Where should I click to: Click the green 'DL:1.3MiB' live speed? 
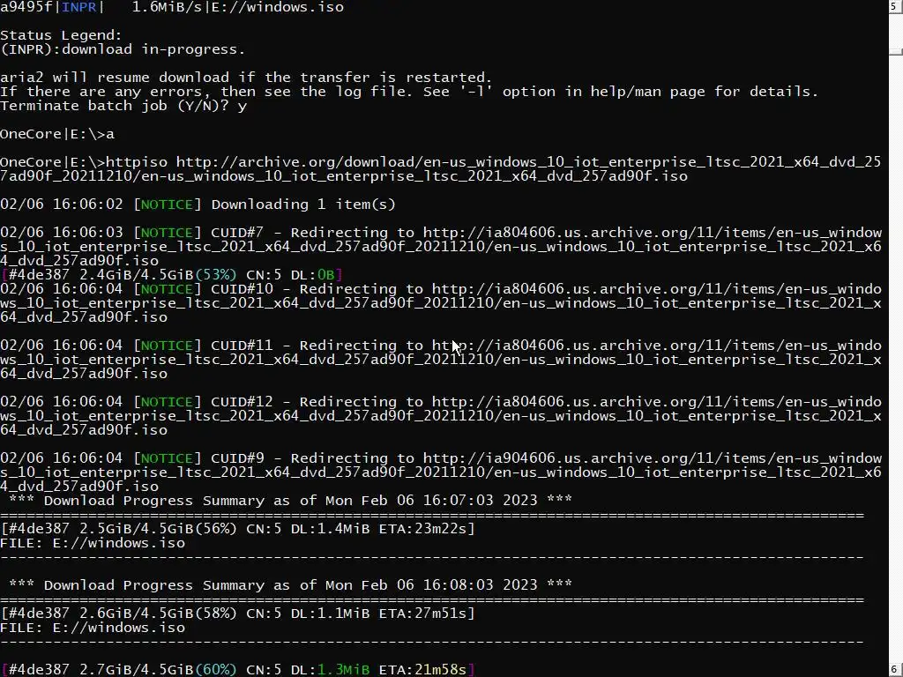330,670
